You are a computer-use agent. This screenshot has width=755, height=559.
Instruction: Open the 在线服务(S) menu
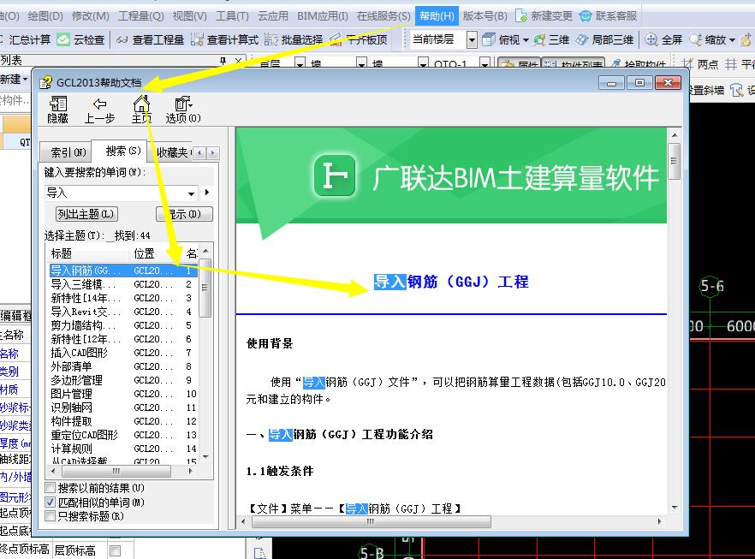click(x=383, y=16)
